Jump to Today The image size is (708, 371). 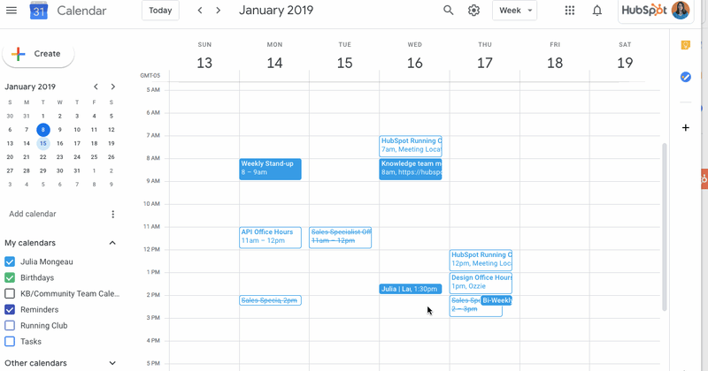[160, 11]
